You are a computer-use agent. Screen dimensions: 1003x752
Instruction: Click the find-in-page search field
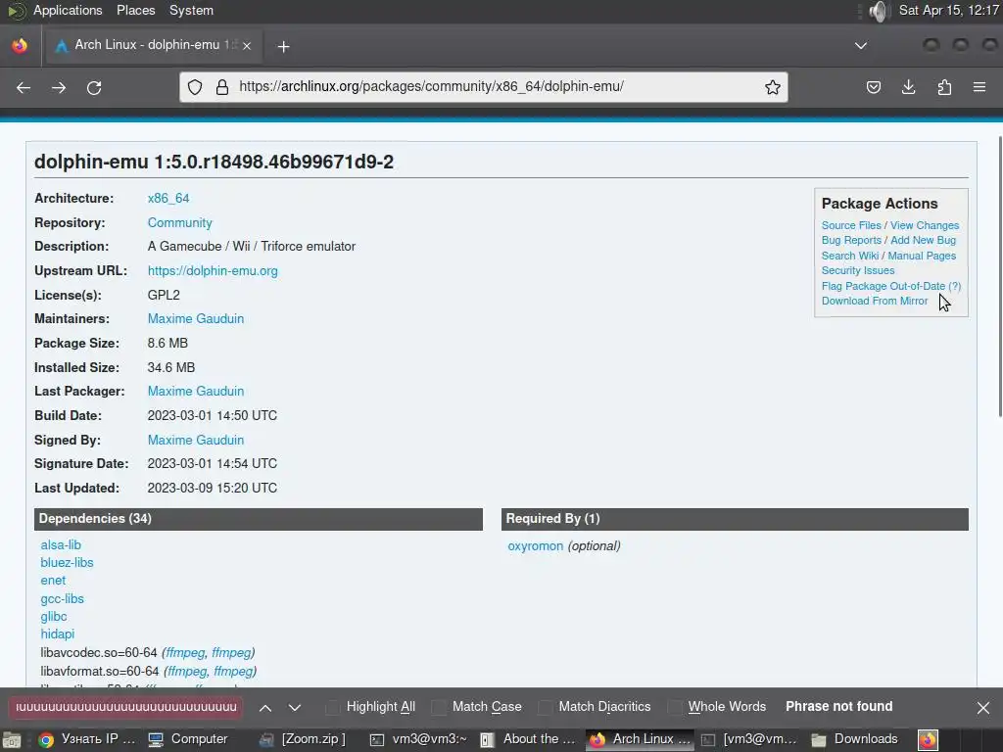pyautogui.click(x=126, y=707)
